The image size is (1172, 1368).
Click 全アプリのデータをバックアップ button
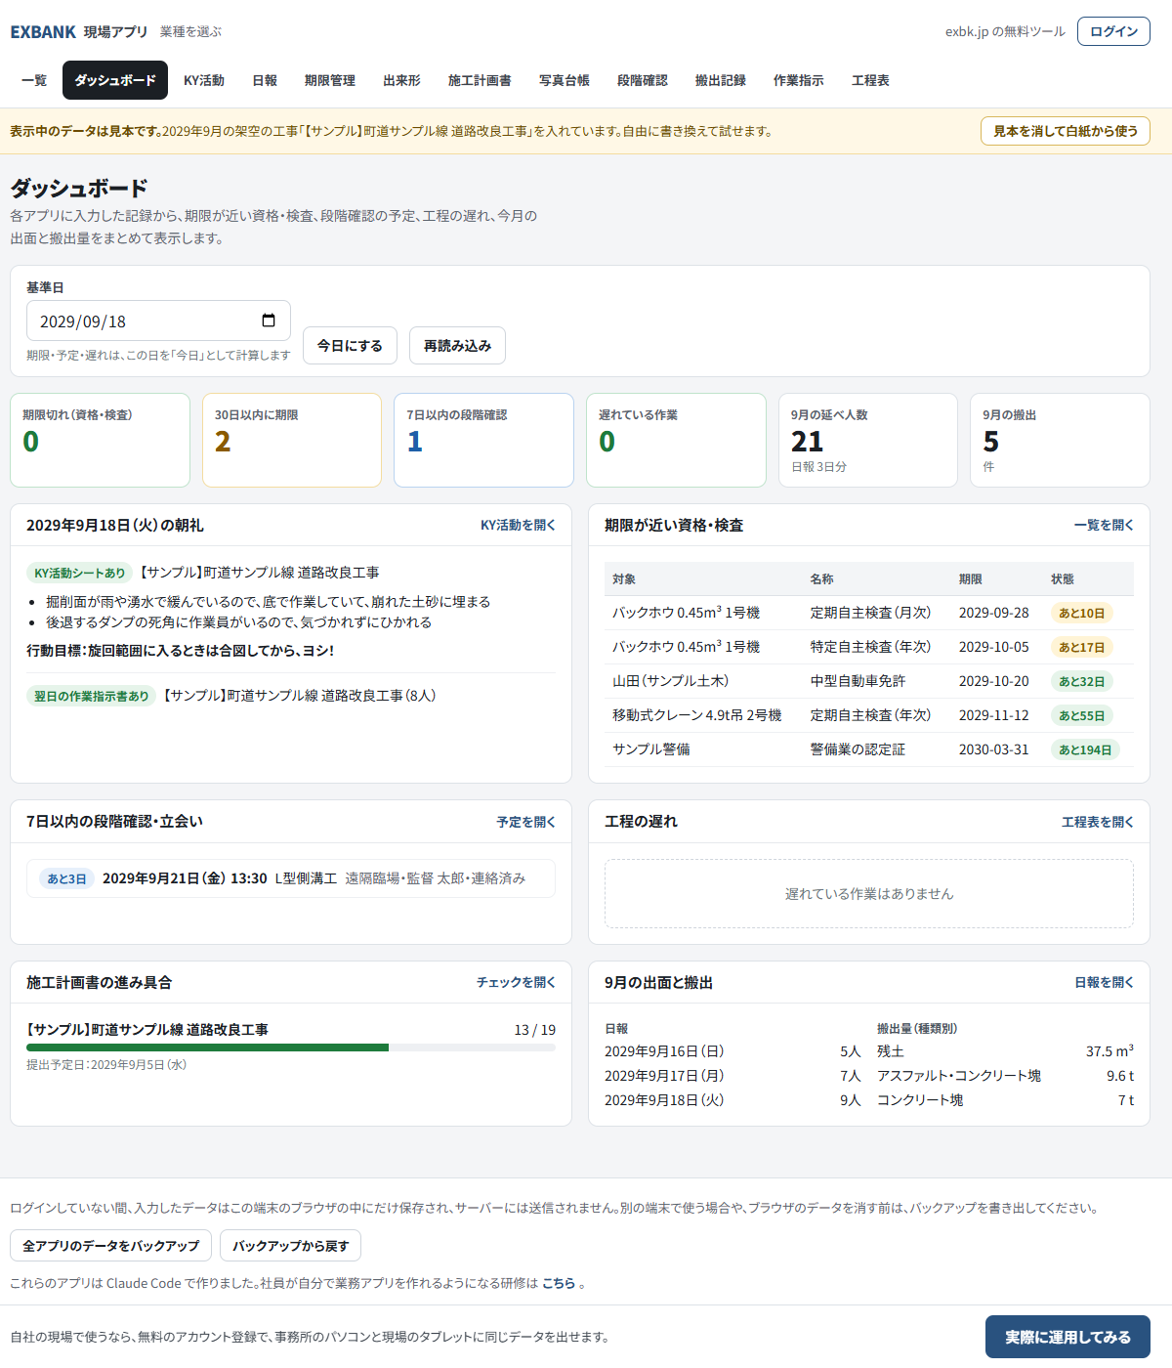point(110,1246)
